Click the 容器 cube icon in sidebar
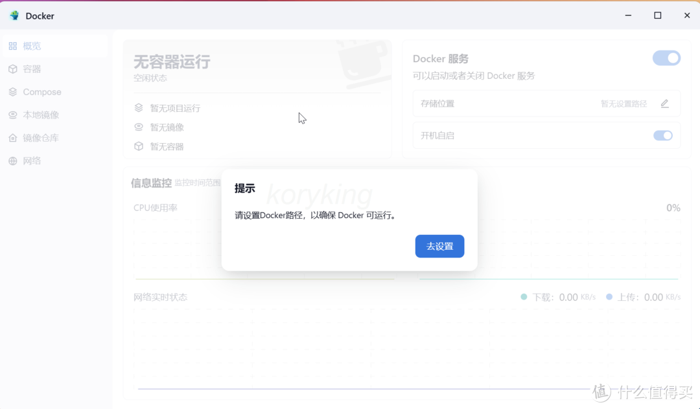This screenshot has width=700, height=409. (13, 69)
